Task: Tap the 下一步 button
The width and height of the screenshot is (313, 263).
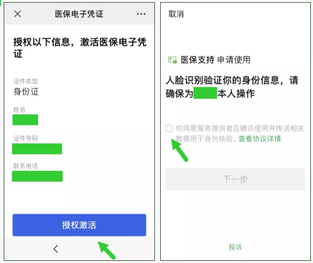Action: (x=235, y=179)
